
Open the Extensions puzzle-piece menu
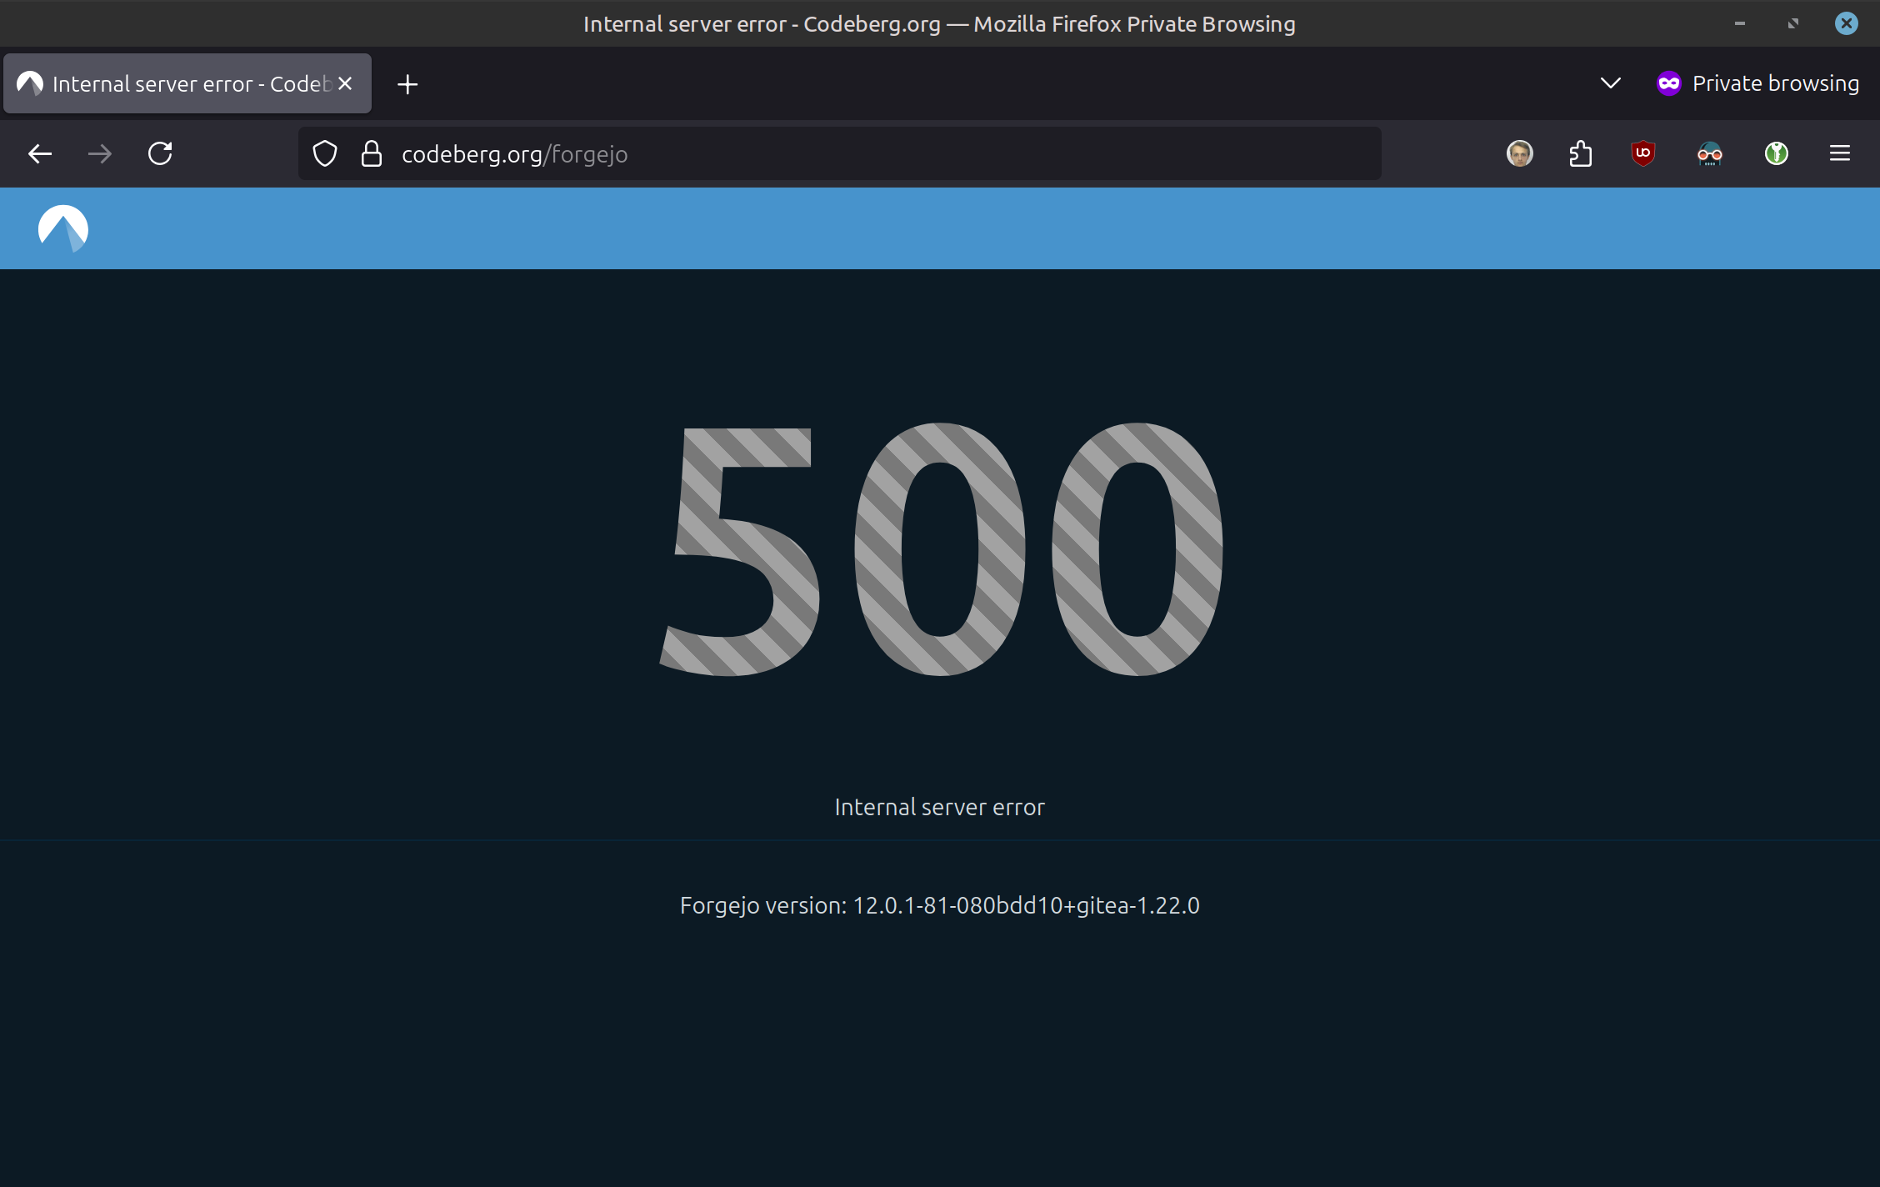click(1581, 153)
